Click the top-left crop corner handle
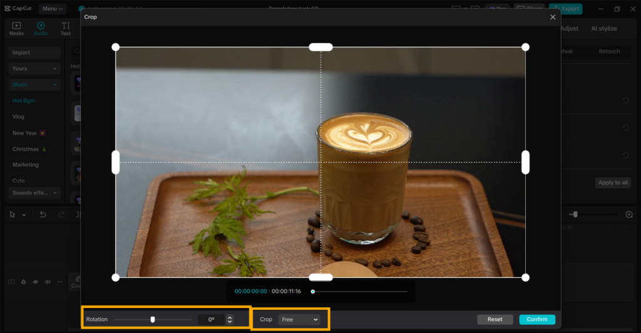The height and width of the screenshot is (333, 641). pyautogui.click(x=115, y=47)
